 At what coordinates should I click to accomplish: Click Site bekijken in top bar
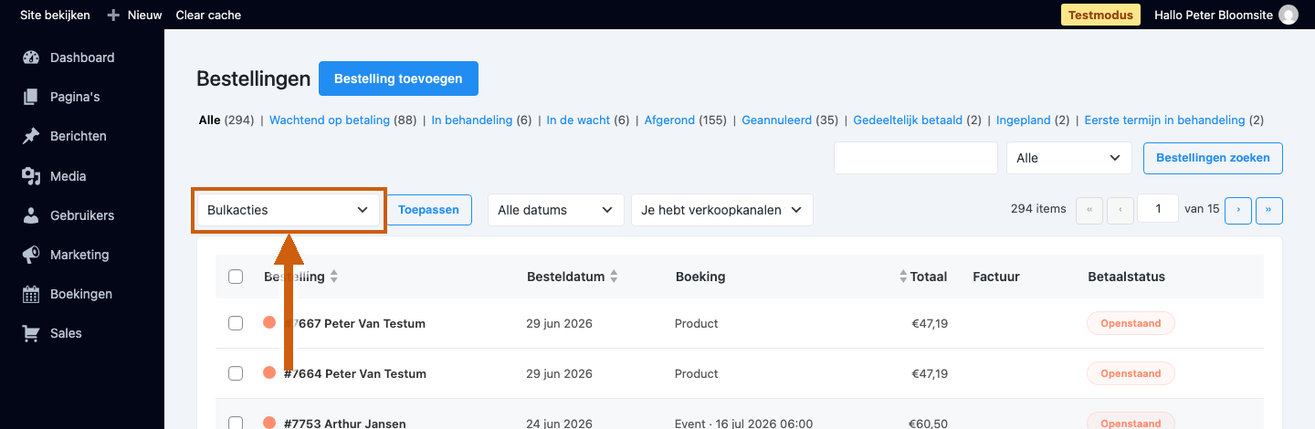56,15
